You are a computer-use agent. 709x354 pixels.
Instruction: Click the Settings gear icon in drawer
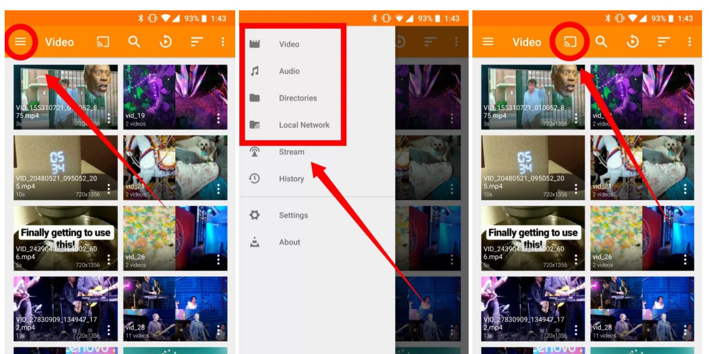click(254, 215)
